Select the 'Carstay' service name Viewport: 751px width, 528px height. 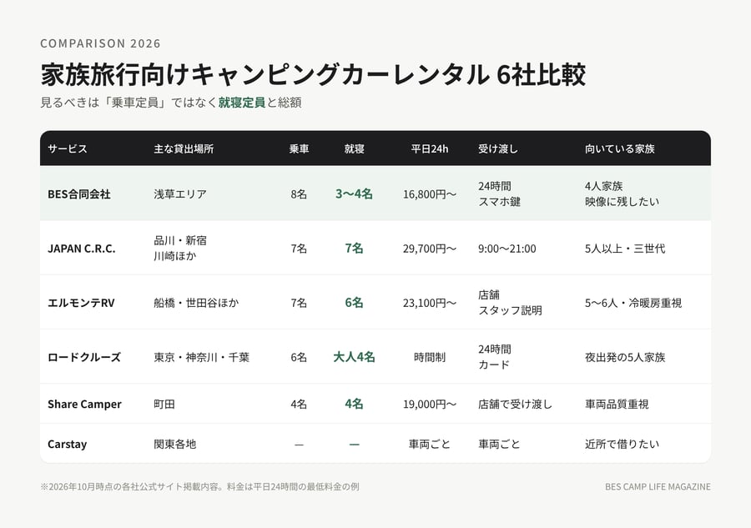[67, 445]
